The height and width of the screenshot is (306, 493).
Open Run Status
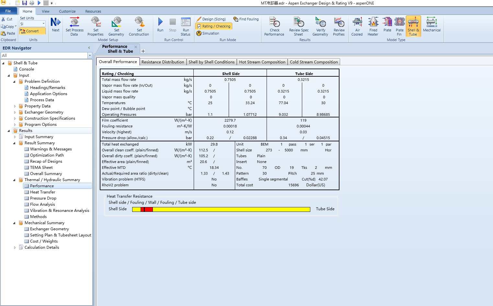tap(186, 26)
